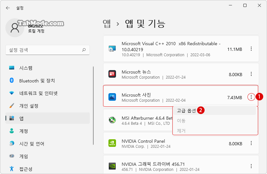This screenshot has height=174, width=267.
Task: Click the Visual C++ 2010 app icon
Action: coord(112,49)
